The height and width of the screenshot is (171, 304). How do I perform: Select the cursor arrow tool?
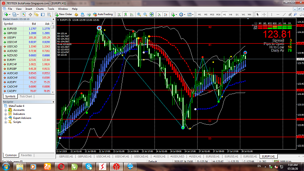click(258, 15)
